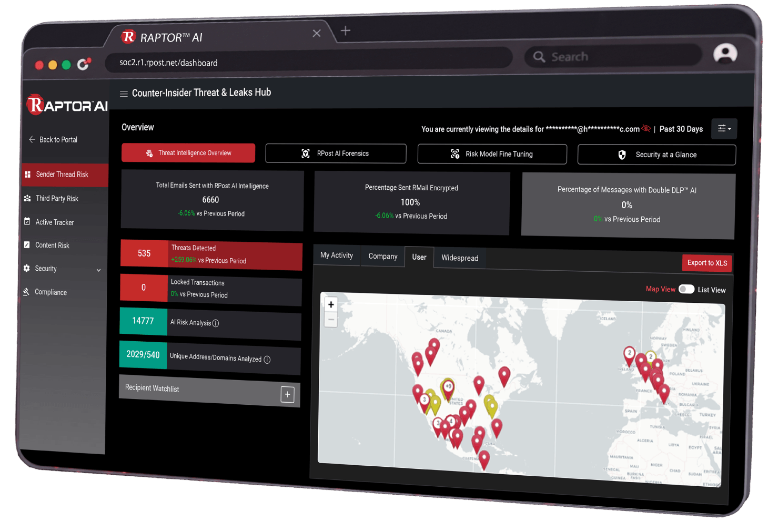
Task: Click the Sender Thread Risk grid icon
Action: pos(28,174)
